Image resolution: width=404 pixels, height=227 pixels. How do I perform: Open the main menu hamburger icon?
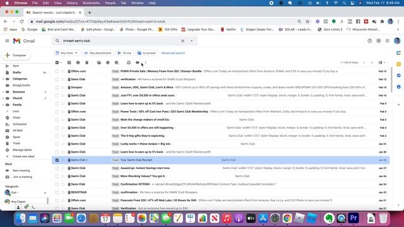pyautogui.click(x=7, y=41)
